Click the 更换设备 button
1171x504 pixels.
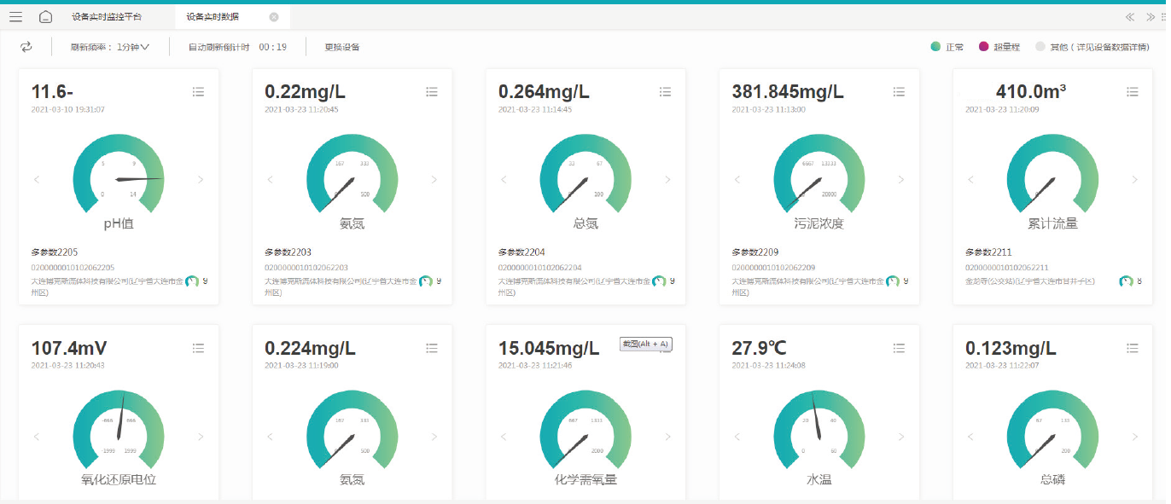click(x=342, y=47)
